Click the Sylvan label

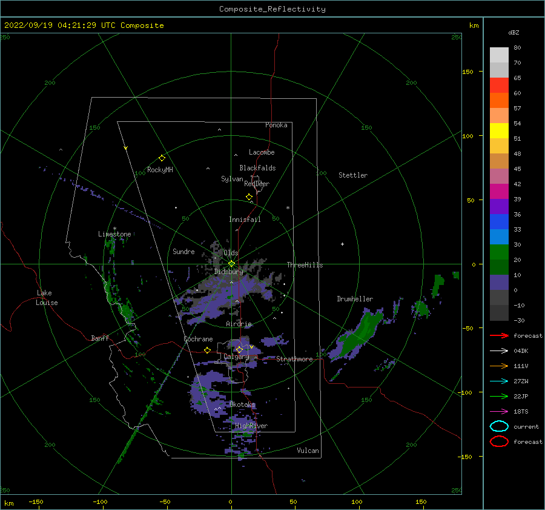click(x=232, y=179)
